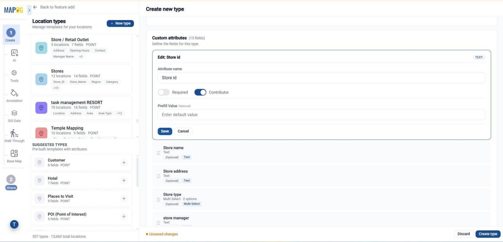Use Store name row drag handle
The width and height of the screenshot is (503, 242).
tap(158, 153)
